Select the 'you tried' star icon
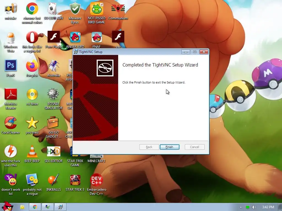 (32, 125)
